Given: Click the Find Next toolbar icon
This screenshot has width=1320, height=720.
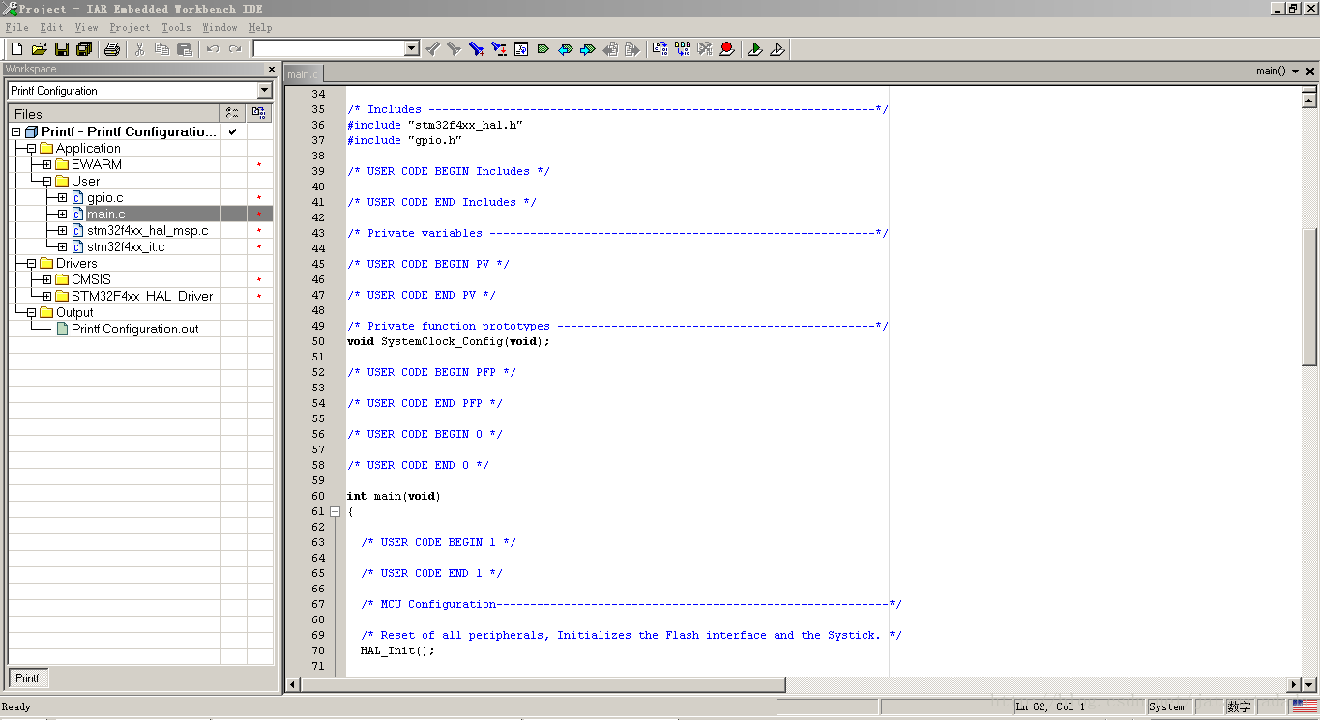Looking at the screenshot, I should 454,48.
